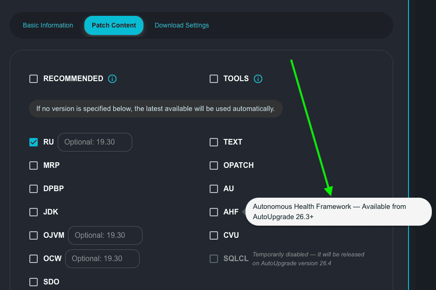Open the Download Settings tab

pos(182,25)
